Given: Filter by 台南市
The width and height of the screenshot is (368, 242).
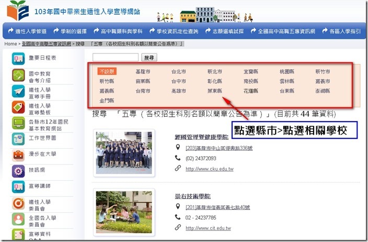Looking at the screenshot, I should point(143,91).
